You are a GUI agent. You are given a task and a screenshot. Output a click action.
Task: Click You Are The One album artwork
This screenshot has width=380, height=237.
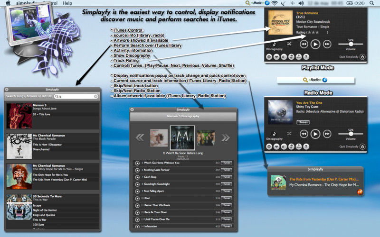coord(280,112)
